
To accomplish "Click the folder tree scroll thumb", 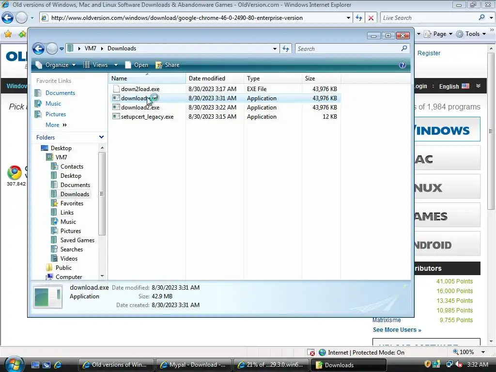I will pos(102,194).
